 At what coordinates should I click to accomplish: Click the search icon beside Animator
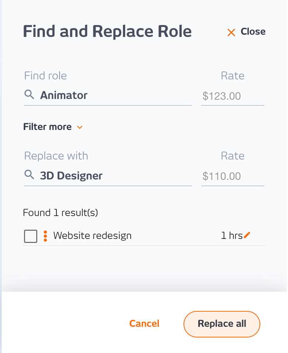(x=29, y=94)
